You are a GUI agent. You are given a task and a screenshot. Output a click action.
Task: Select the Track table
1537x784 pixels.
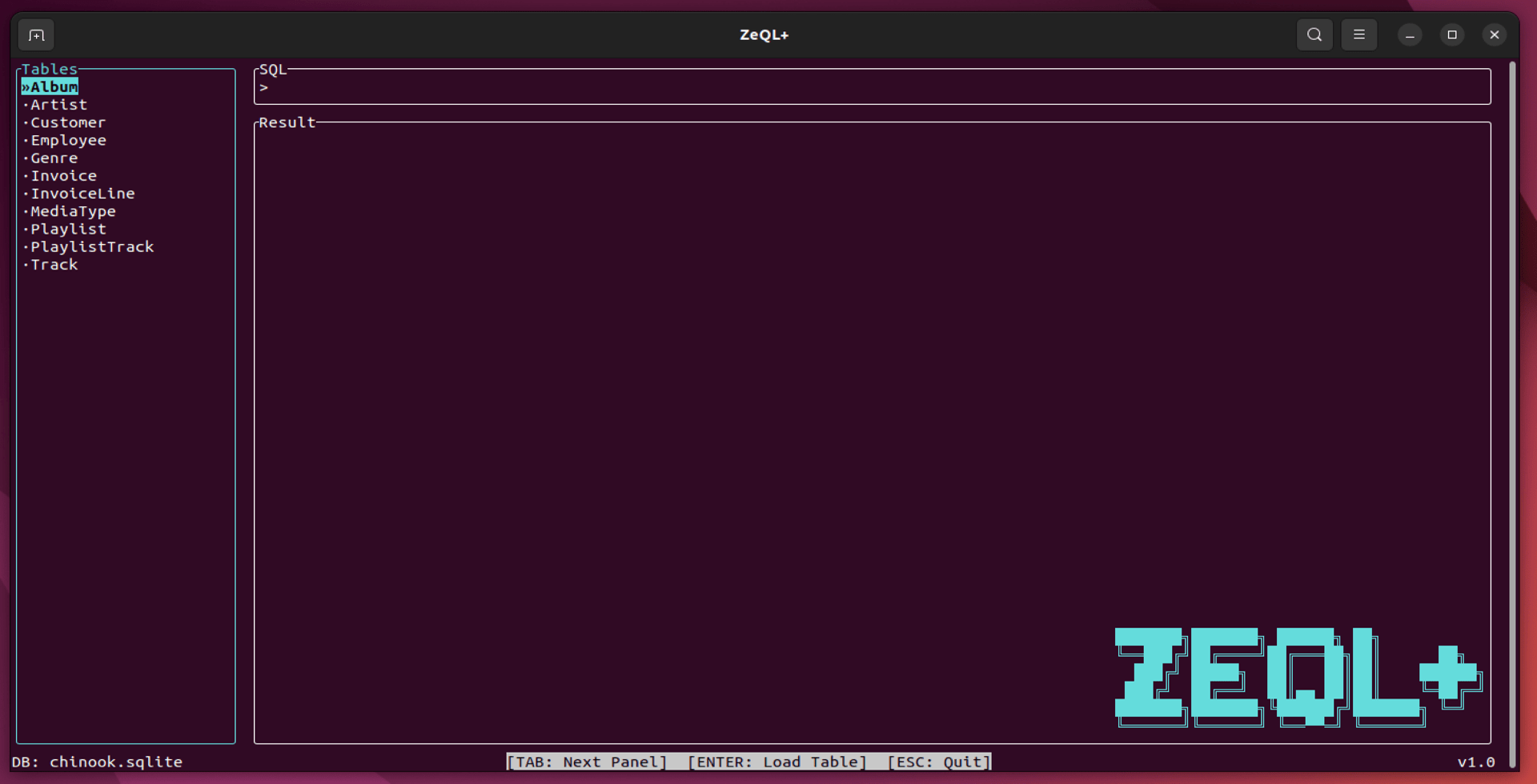[50, 265]
